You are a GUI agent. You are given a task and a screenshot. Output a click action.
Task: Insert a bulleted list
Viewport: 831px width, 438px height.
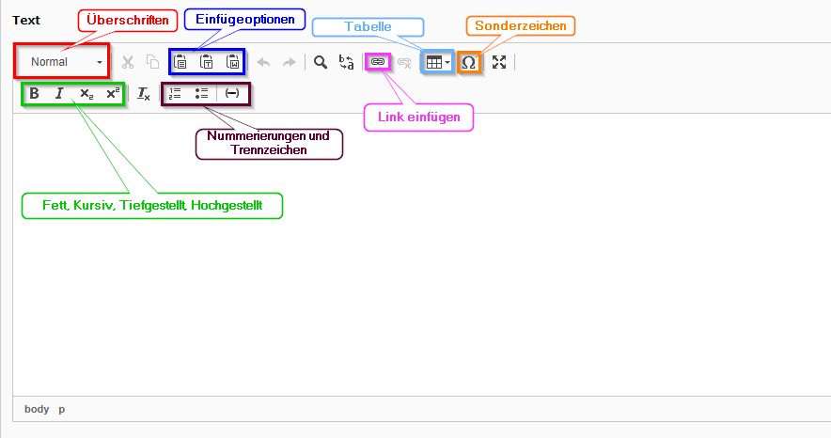(x=200, y=93)
